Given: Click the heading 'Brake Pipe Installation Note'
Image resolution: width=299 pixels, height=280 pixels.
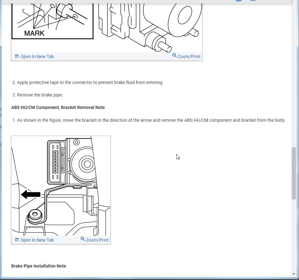Looking at the screenshot, I should pos(38,266).
